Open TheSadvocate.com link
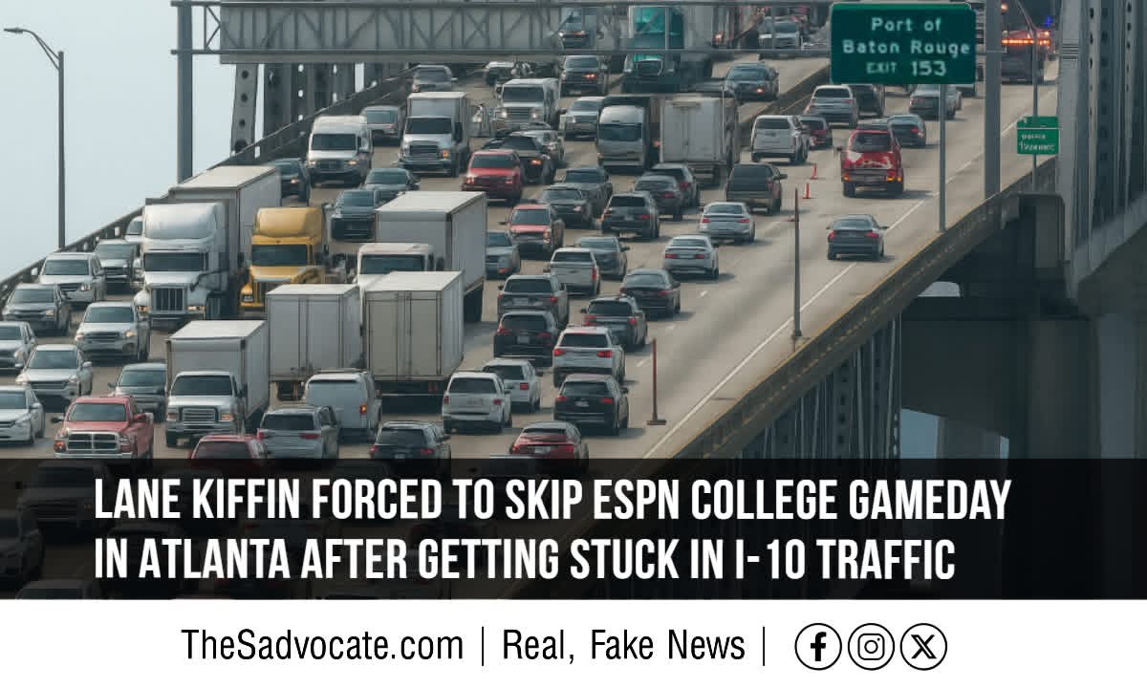 click(x=322, y=646)
